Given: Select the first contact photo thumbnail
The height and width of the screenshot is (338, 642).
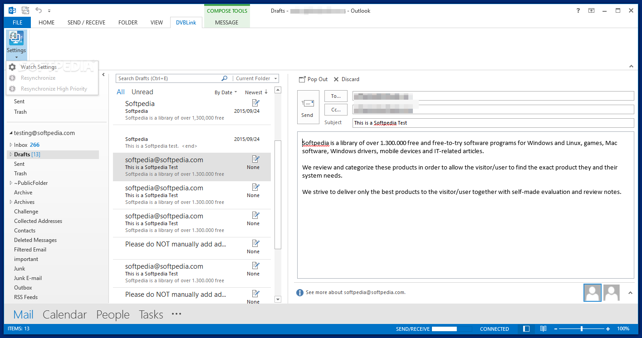Looking at the screenshot, I should 593,293.
